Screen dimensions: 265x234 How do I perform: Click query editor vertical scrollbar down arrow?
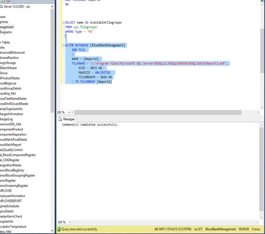[x=262, y=108]
